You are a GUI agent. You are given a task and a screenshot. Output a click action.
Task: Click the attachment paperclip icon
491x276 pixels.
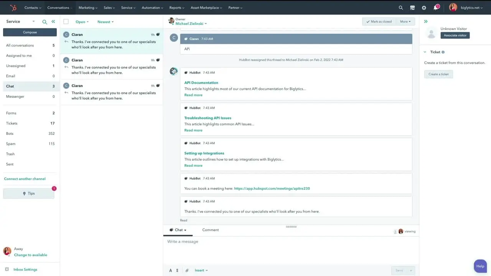click(x=187, y=270)
